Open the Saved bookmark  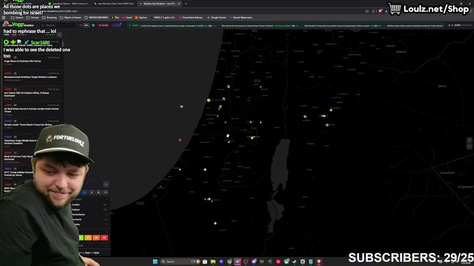click(127, 17)
